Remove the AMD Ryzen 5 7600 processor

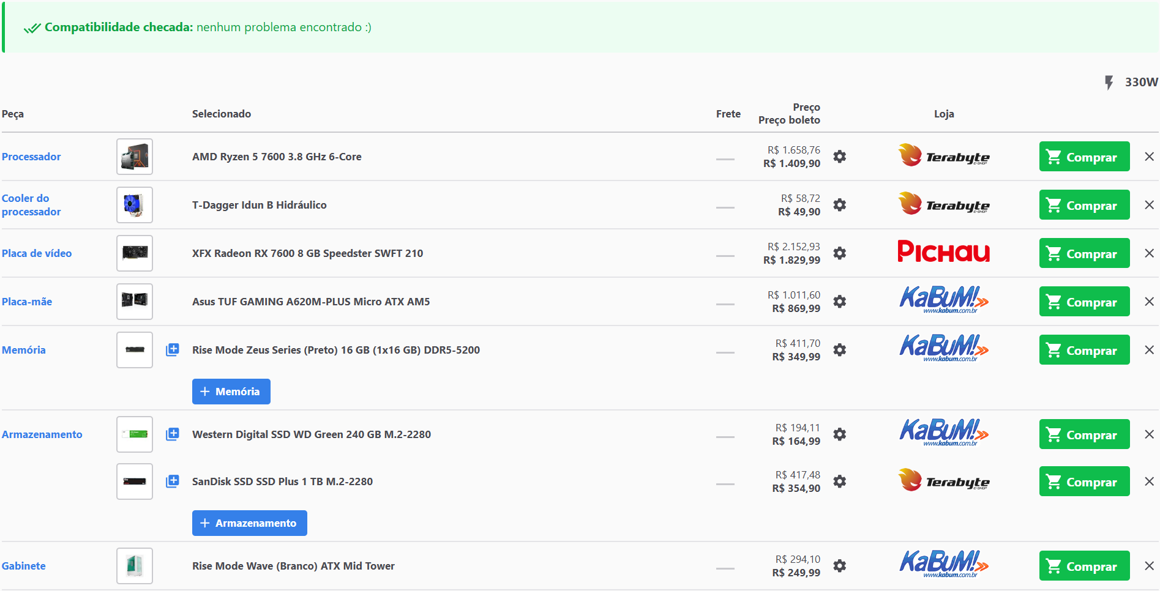1149,157
